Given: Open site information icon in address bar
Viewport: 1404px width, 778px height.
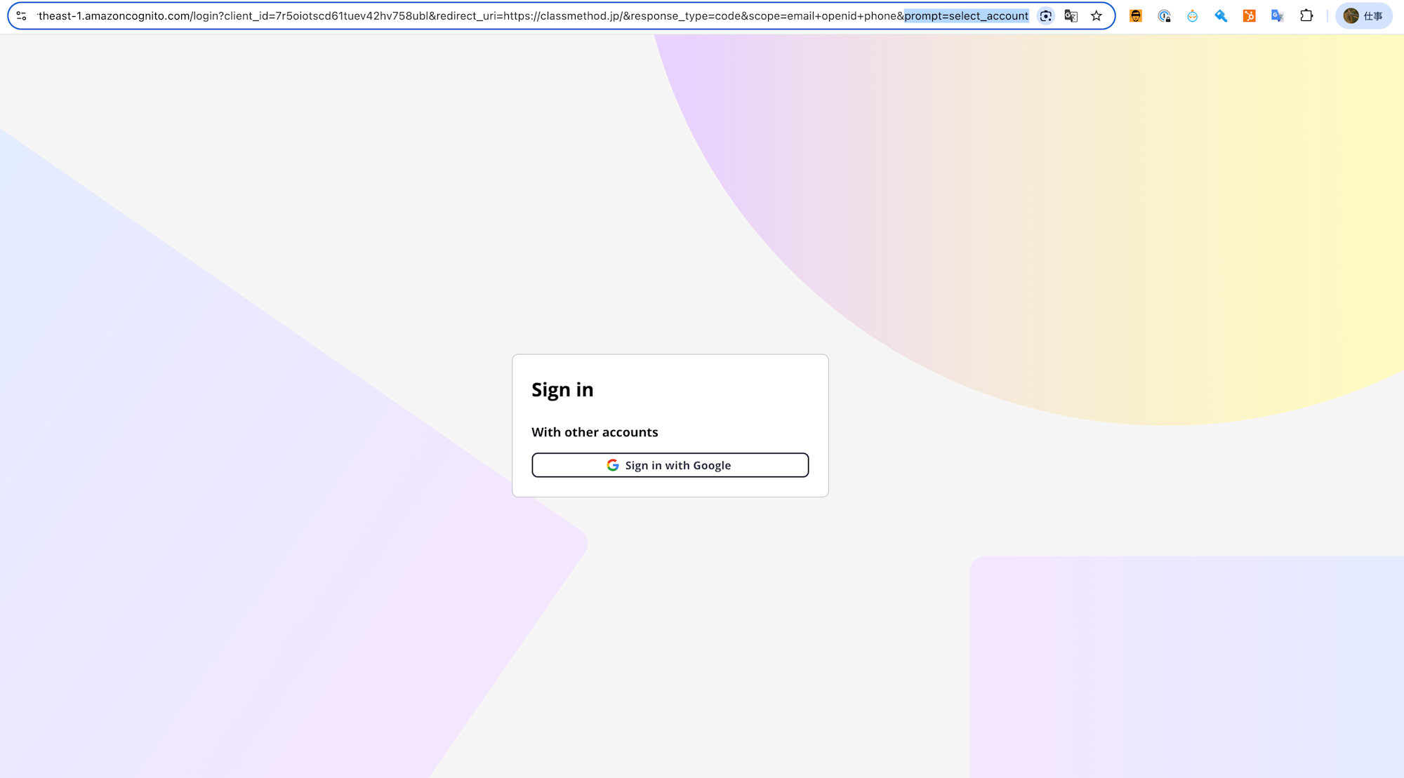Looking at the screenshot, I should click(22, 15).
